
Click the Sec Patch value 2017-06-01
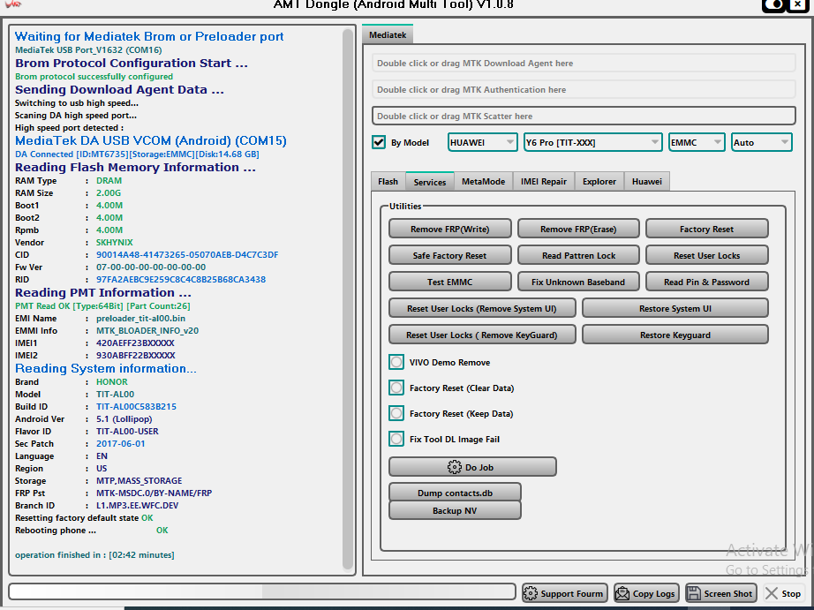point(120,444)
